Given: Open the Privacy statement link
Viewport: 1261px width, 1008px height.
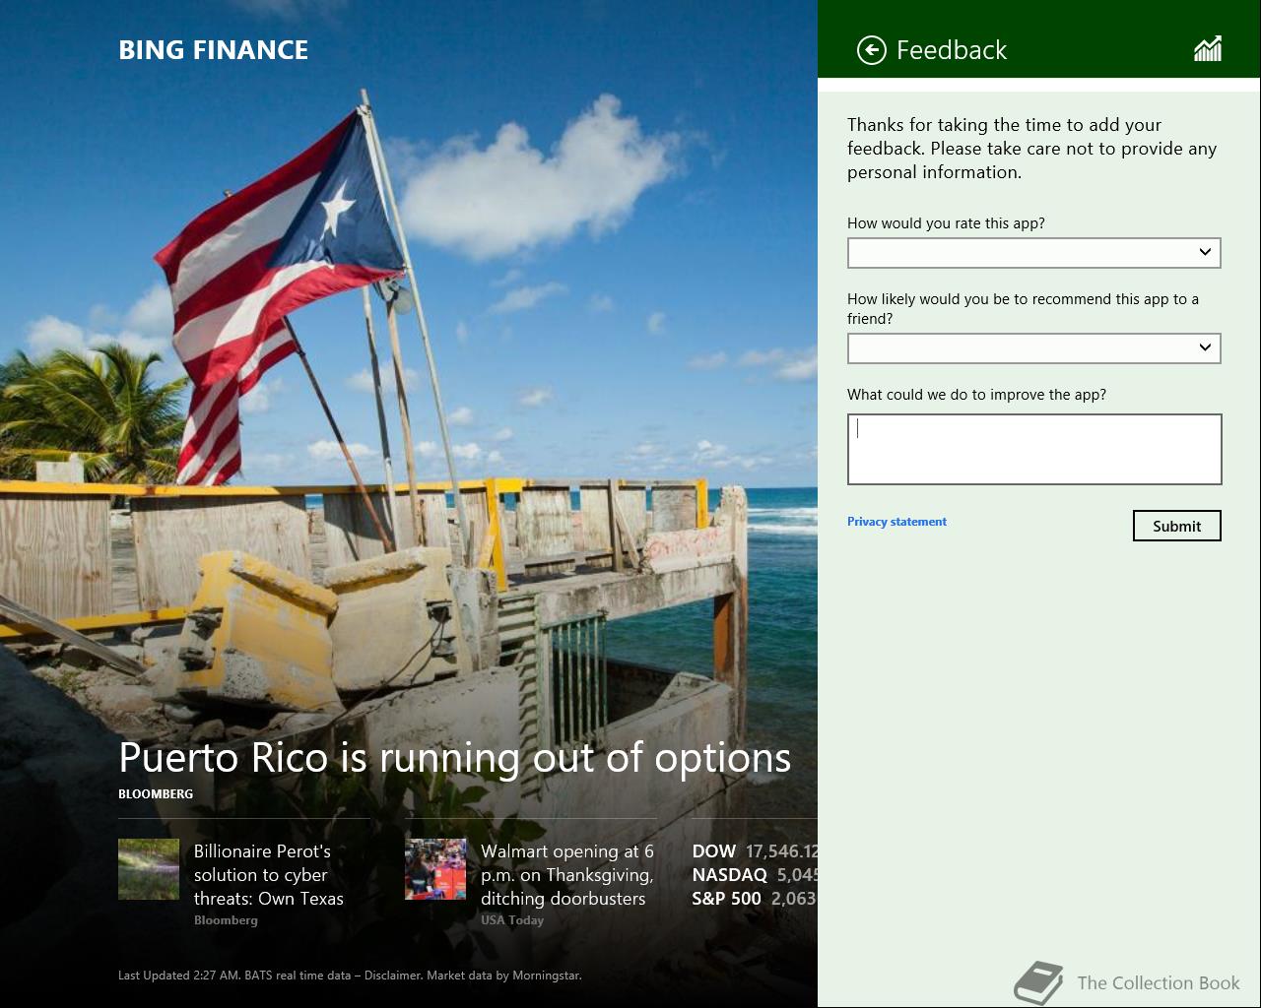Looking at the screenshot, I should 896,522.
